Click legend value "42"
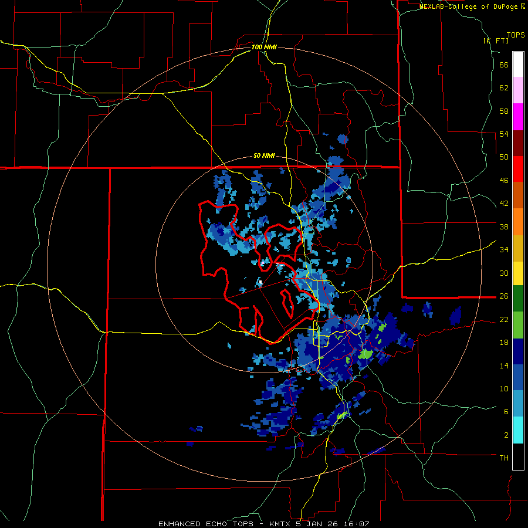 504,204
